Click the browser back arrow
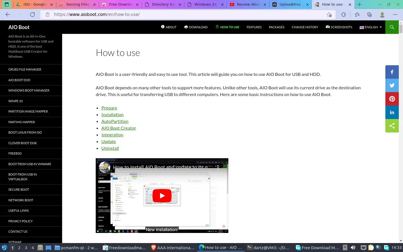This screenshot has width=403, height=252. coord(8,15)
